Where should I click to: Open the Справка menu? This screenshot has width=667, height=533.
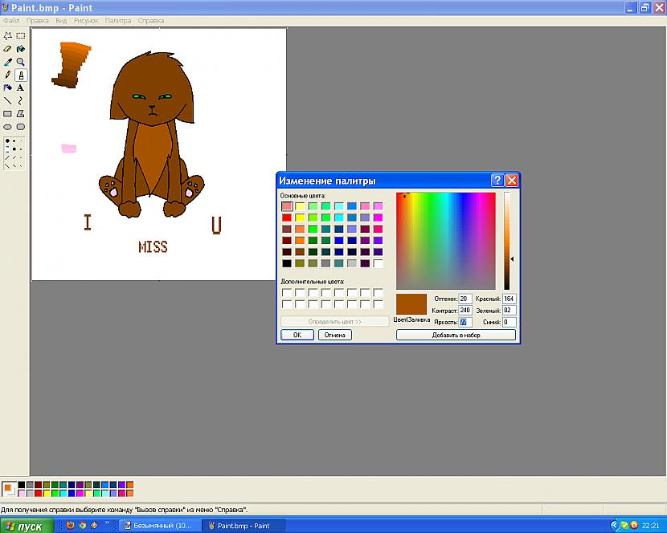151,21
